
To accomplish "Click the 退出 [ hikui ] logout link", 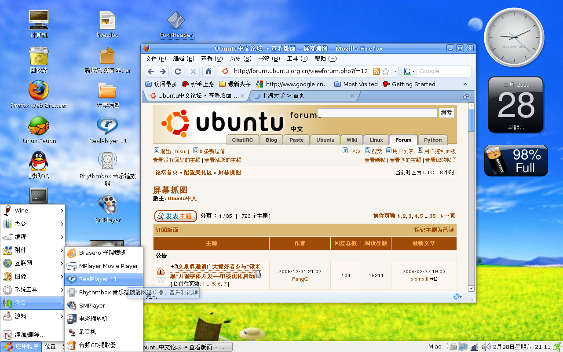I will click(172, 151).
